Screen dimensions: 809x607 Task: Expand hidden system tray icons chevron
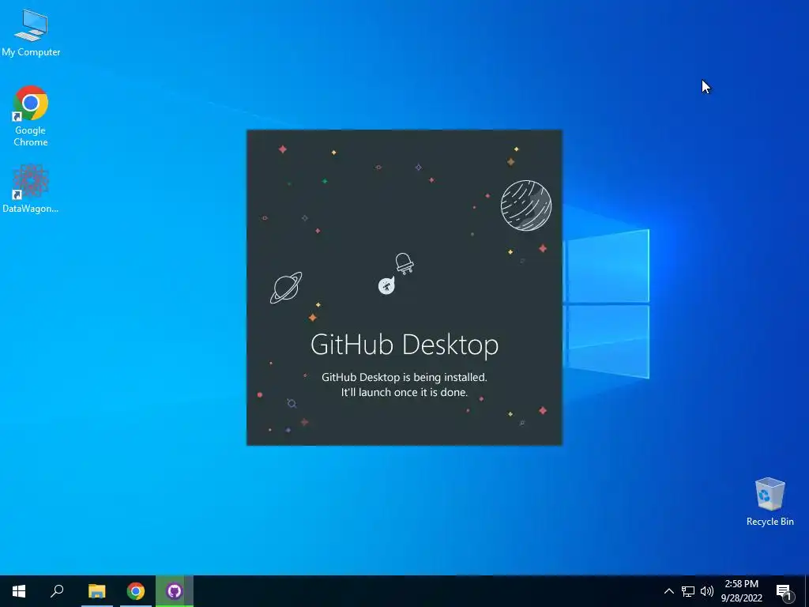click(668, 591)
